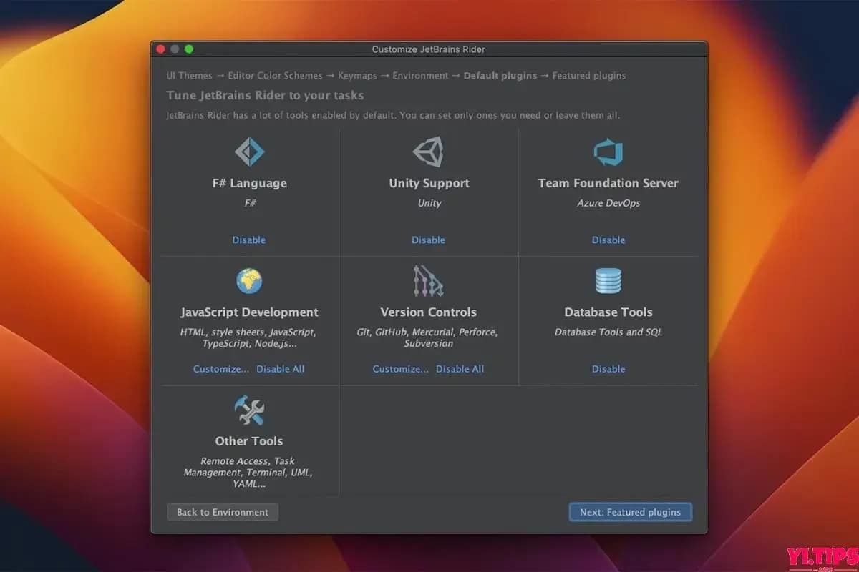This screenshot has width=859, height=572.
Task: Click the Version Controls branching icon
Action: pyautogui.click(x=429, y=281)
